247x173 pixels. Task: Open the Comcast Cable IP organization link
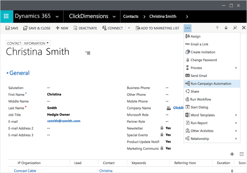tap(25, 171)
